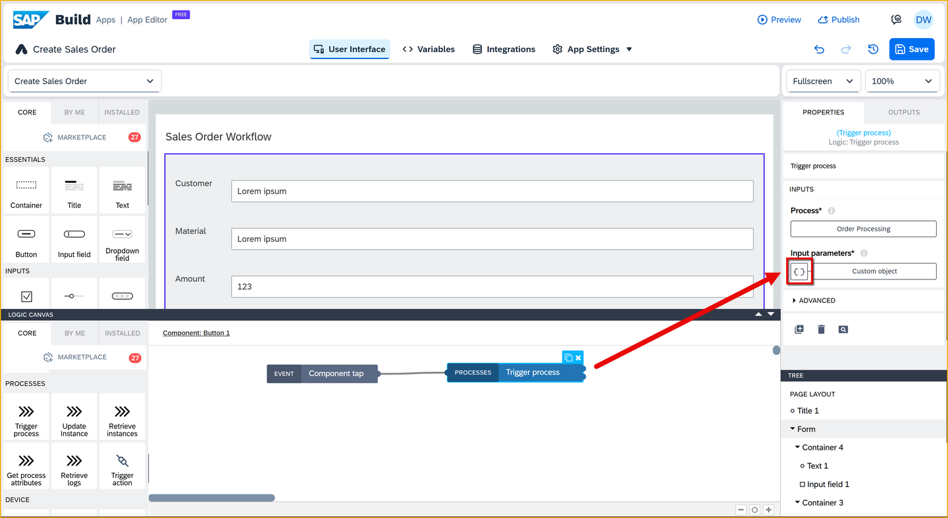Open the version history clock icon
The height and width of the screenshot is (518, 948).
coord(873,49)
